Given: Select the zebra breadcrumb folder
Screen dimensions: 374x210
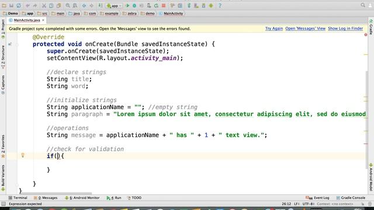Looking at the screenshot, I should tap(130, 13).
